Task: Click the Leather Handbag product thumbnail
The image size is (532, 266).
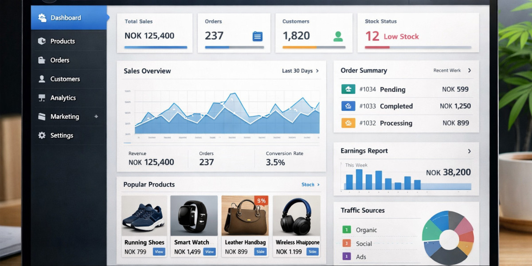Action: tap(245, 216)
